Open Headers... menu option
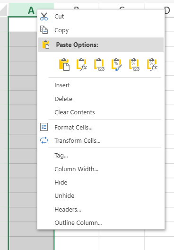Viewport: 174px width, 250px height. tap(68, 210)
